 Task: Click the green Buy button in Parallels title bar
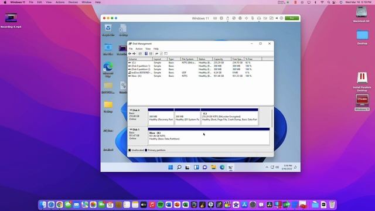(292, 18)
